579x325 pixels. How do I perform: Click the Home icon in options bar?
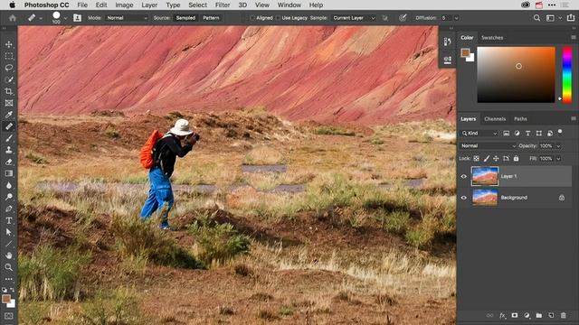13,18
